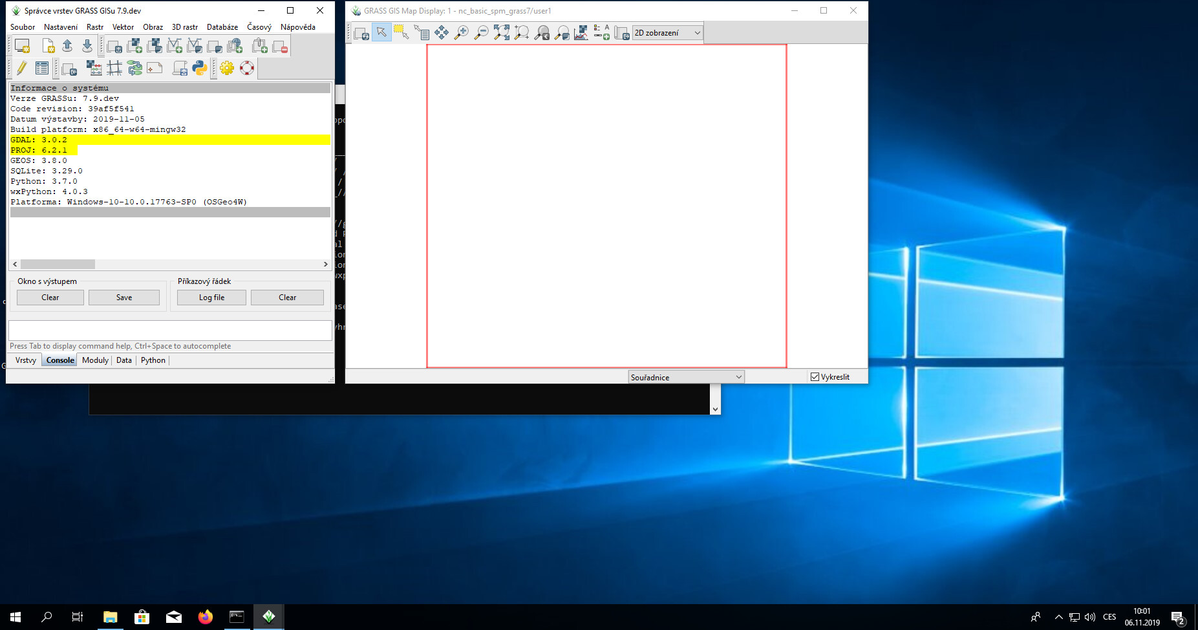Image resolution: width=1198 pixels, height=630 pixels.
Task: Open workspace with the up-arrow icon
Action: [67, 46]
